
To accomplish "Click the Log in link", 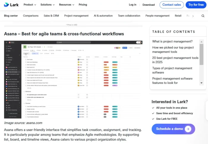I will click(133, 5).
